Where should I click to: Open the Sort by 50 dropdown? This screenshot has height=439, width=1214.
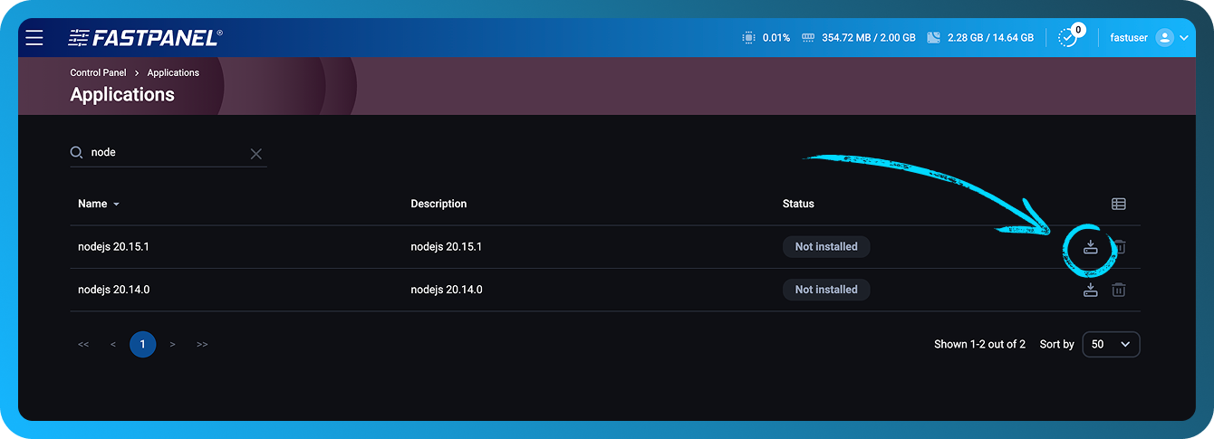coord(1111,344)
